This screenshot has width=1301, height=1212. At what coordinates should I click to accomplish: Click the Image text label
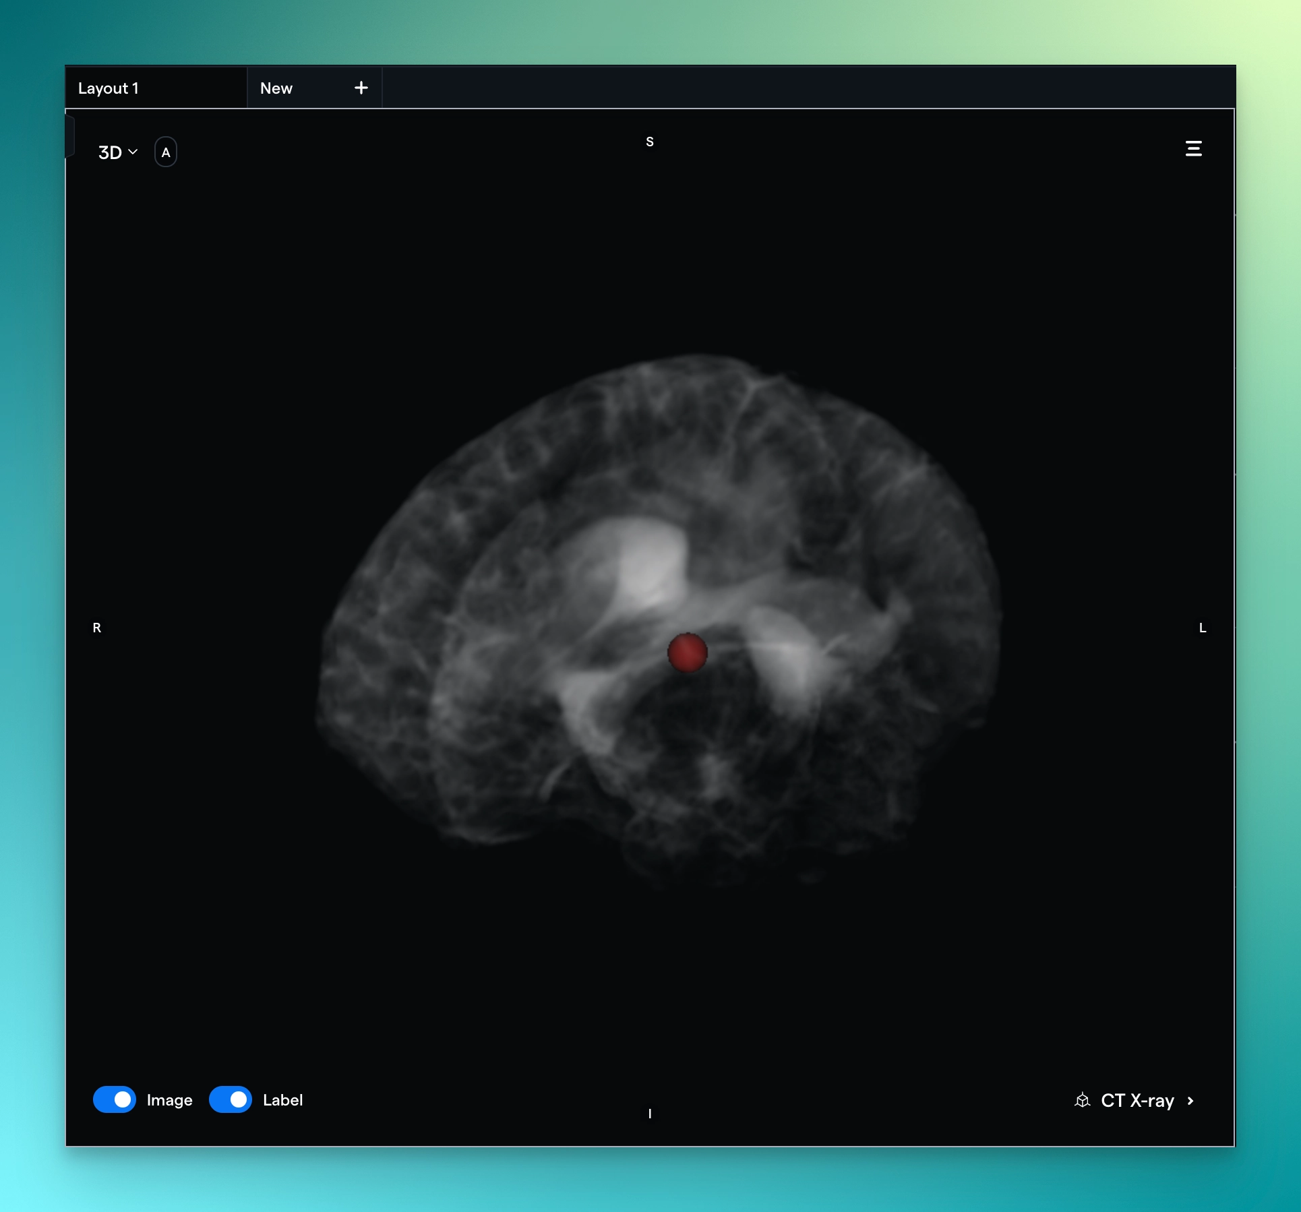tap(169, 1100)
